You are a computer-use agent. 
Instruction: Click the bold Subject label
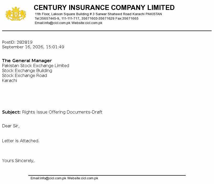point(11,112)
